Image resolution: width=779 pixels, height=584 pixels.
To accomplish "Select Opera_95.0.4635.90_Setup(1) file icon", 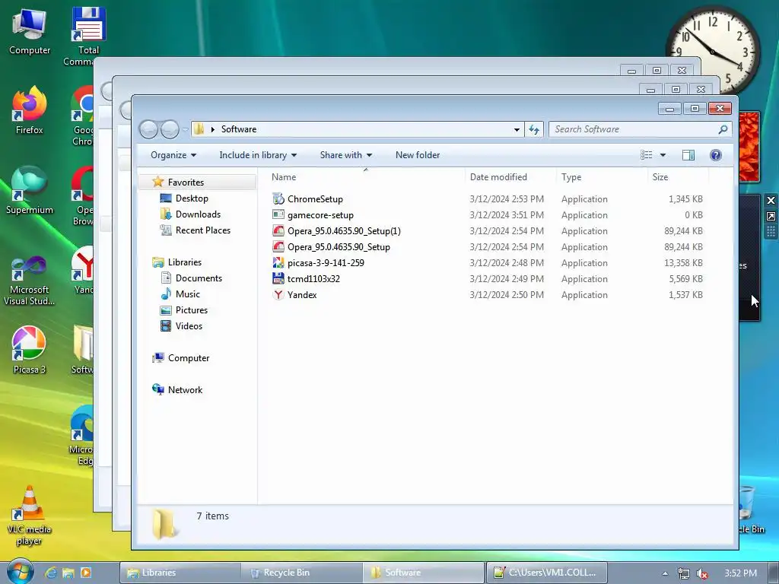I will (x=278, y=231).
